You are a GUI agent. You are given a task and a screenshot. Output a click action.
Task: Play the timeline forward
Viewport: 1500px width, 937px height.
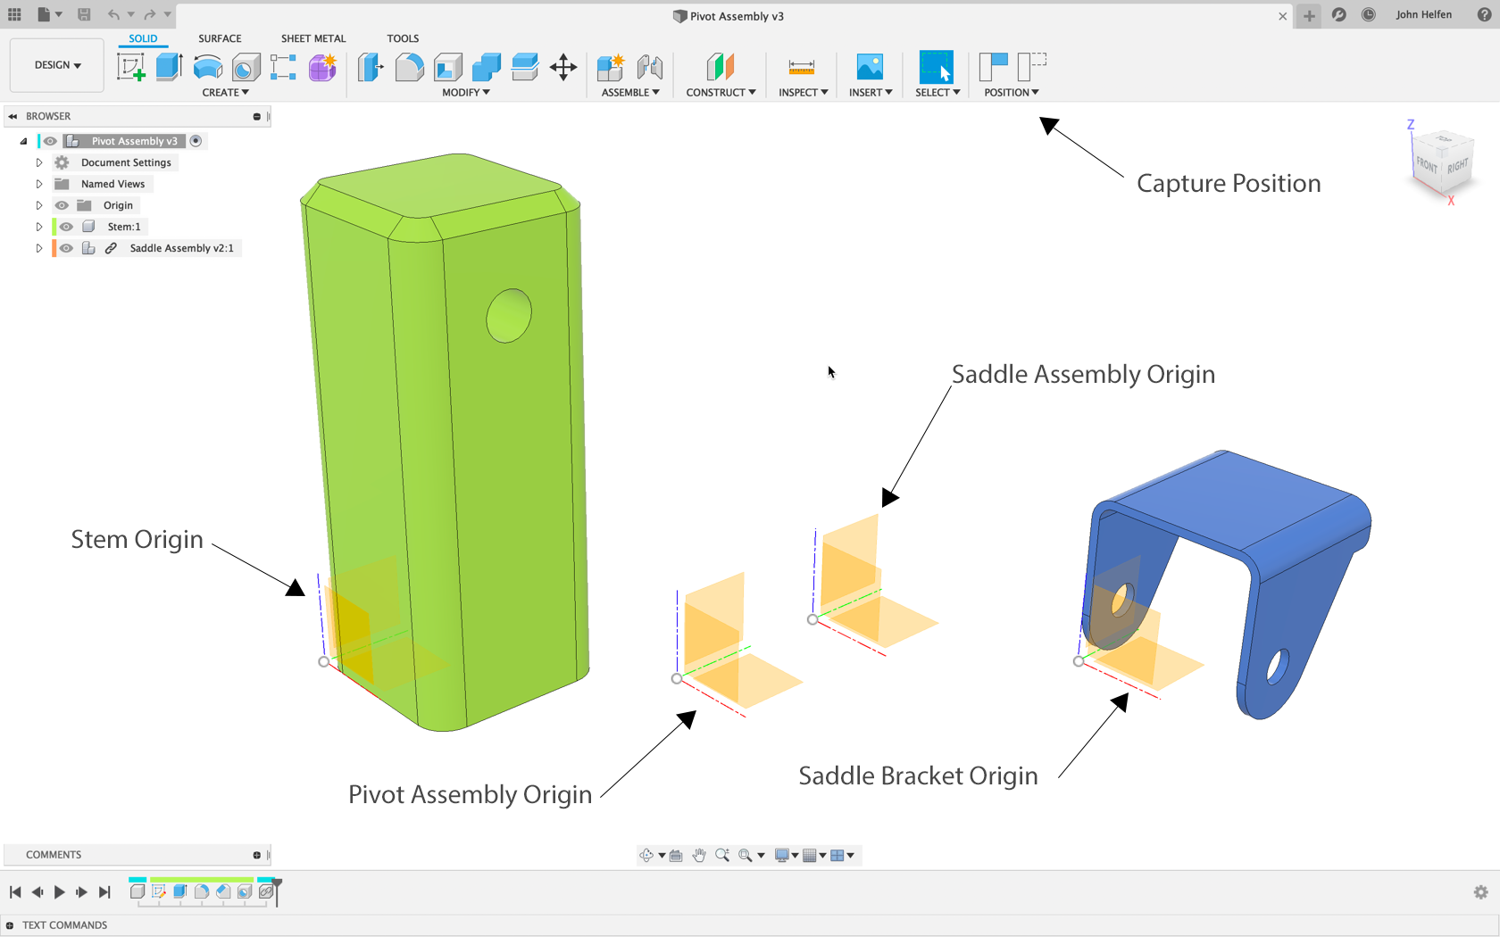(59, 891)
